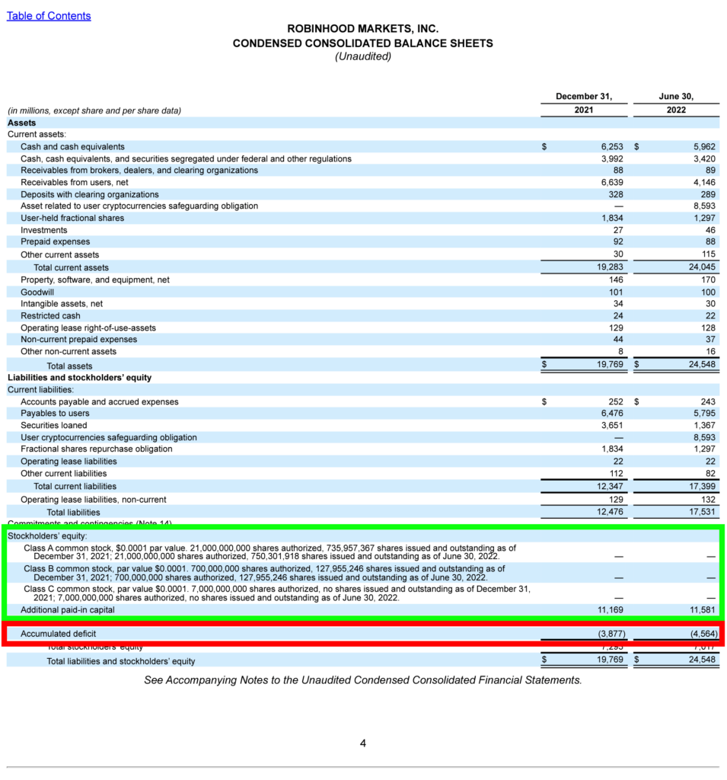Select 'Accumulated deficit' row label

[58, 634]
